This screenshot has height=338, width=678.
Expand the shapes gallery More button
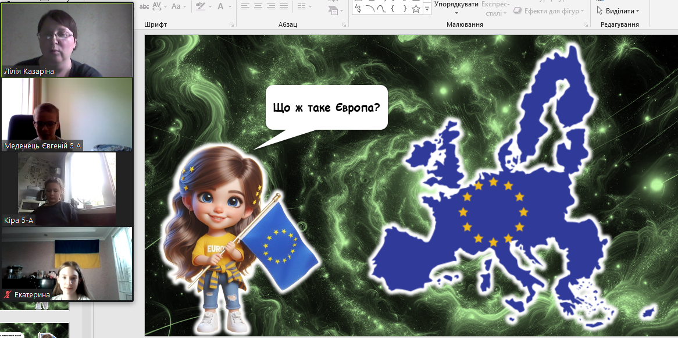click(427, 8)
